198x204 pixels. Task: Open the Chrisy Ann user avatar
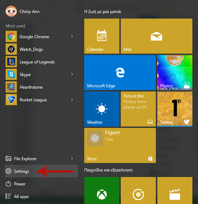11,11
